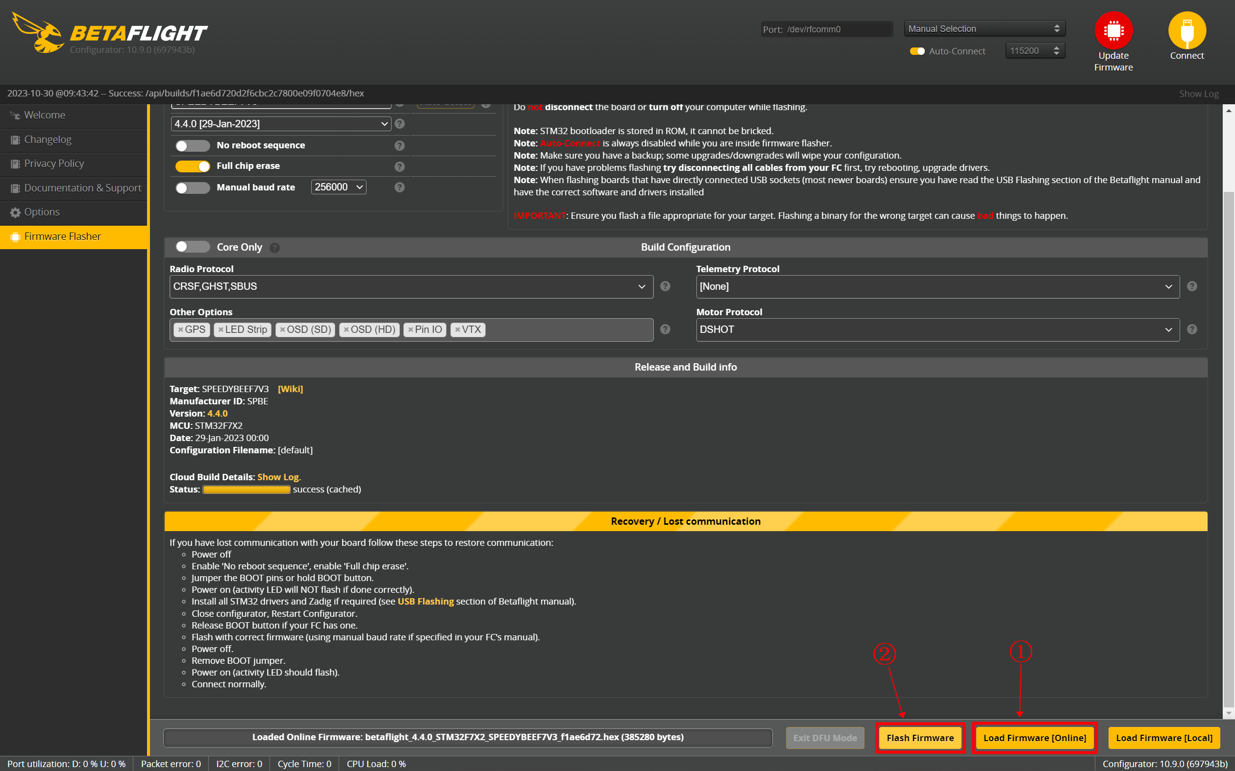Open the Manual Selection port dropdown
This screenshot has width=1235, height=771.
(x=984, y=28)
